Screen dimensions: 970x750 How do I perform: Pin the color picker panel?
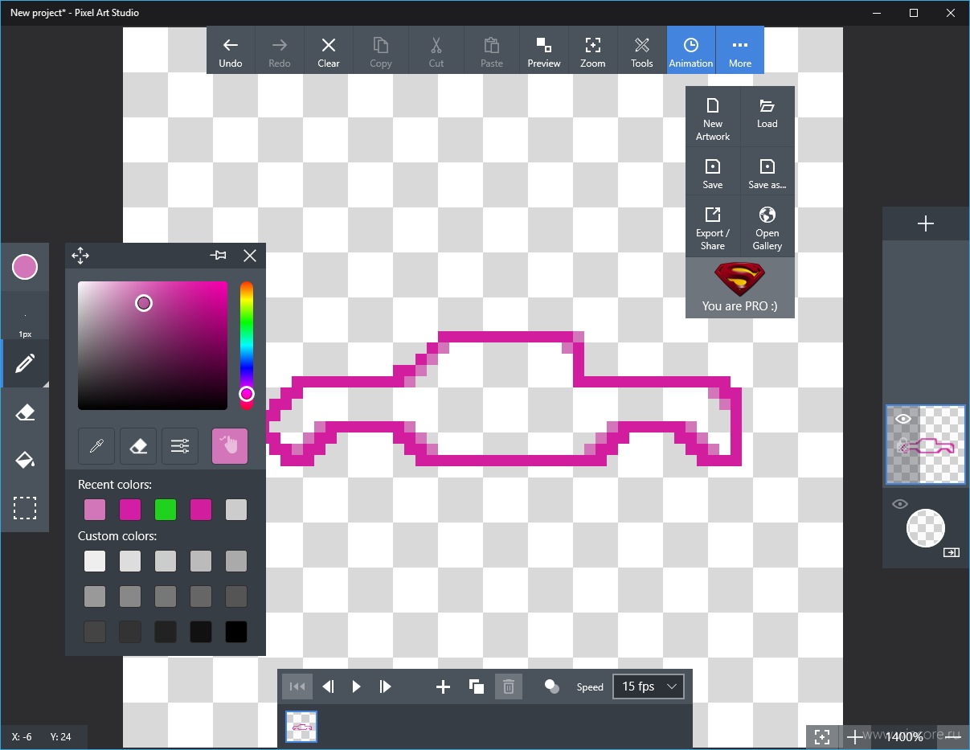coord(218,256)
